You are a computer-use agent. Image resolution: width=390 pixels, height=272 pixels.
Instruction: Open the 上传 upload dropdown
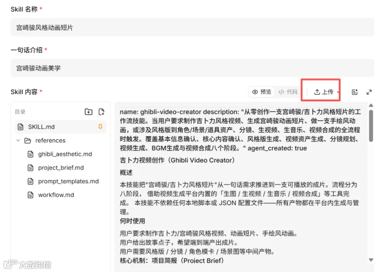[326, 92]
